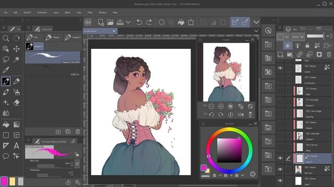
Task: Pick the yellow sub color swatch in toolbox
Action: pyautogui.click(x=13, y=181)
